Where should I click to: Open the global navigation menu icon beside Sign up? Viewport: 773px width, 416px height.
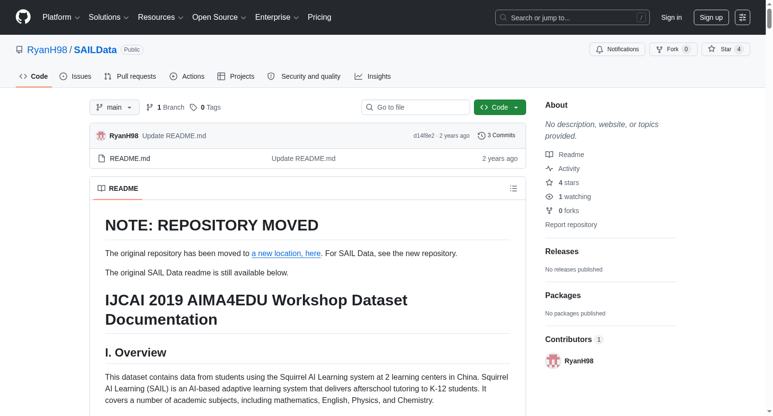pyautogui.click(x=743, y=17)
